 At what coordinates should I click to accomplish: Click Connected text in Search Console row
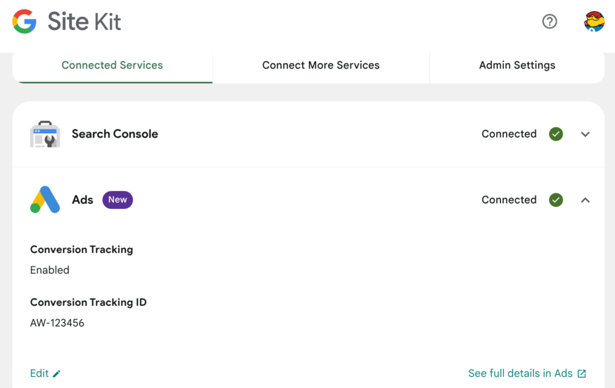pyautogui.click(x=509, y=134)
